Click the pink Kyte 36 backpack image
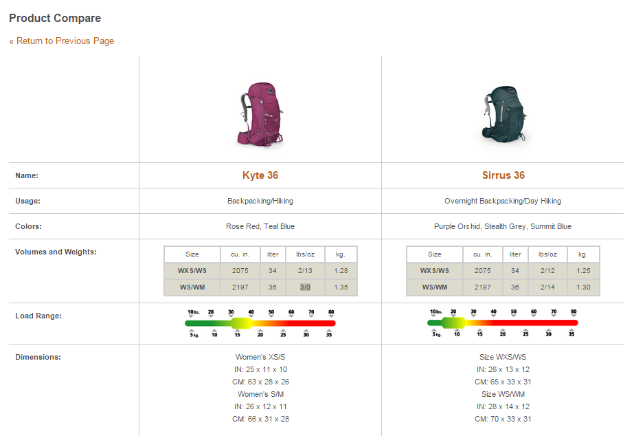Viewport: 634px width, 436px height. (260, 113)
